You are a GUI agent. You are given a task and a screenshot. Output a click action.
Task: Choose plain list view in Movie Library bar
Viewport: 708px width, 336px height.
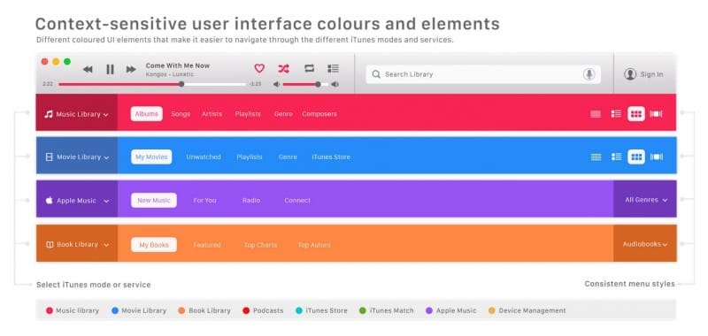[596, 157]
